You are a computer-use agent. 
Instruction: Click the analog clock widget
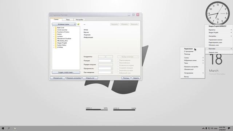pos(218,13)
